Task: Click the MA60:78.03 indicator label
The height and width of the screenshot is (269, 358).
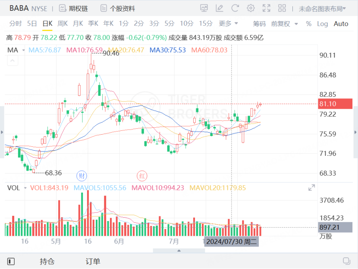Action: [x=209, y=50]
